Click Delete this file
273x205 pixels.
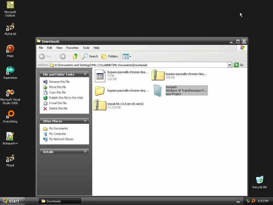point(58,108)
